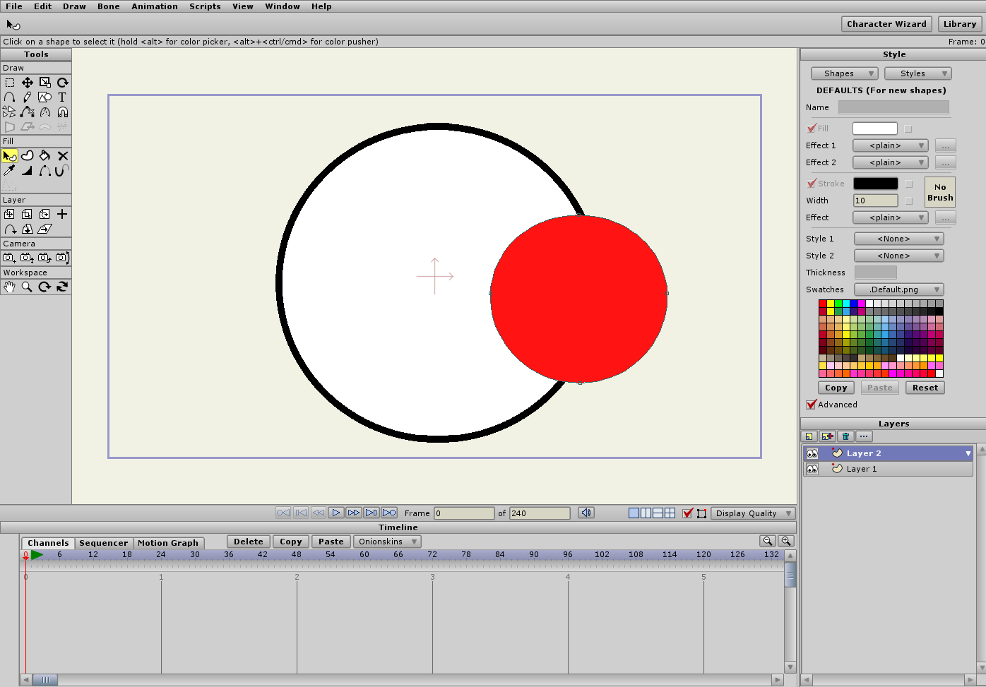The width and height of the screenshot is (986, 687).
Task: Click the Character Wizard button
Action: [x=886, y=24]
